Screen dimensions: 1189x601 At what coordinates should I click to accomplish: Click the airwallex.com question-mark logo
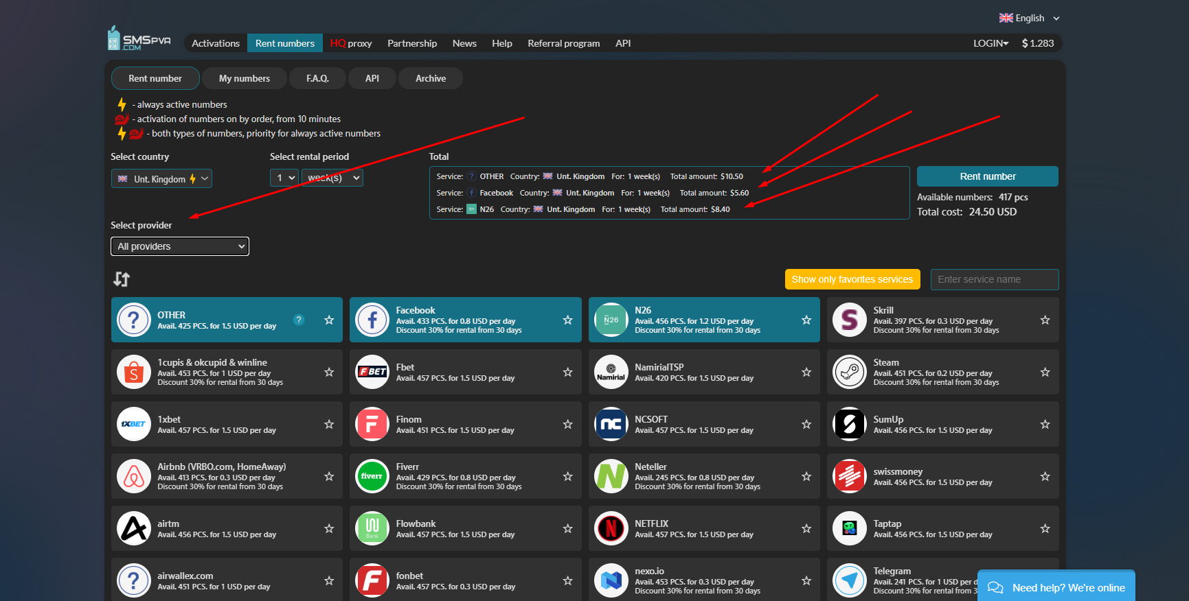pos(134,580)
